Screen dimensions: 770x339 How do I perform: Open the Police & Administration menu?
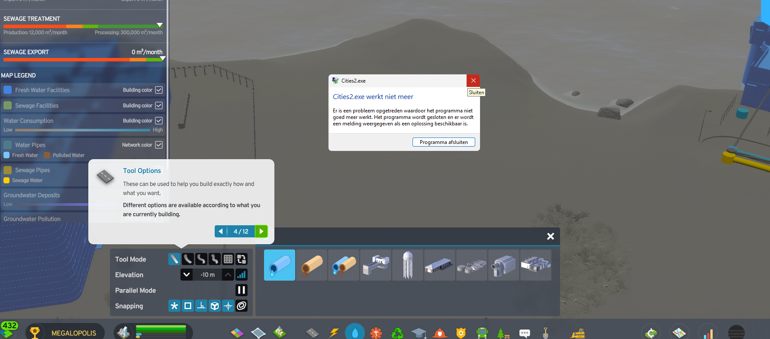coord(461,333)
